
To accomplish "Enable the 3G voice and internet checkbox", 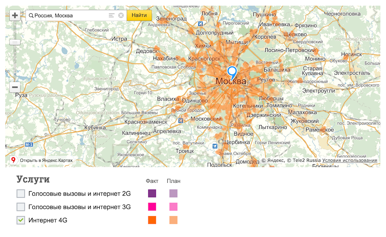I will click(21, 207).
